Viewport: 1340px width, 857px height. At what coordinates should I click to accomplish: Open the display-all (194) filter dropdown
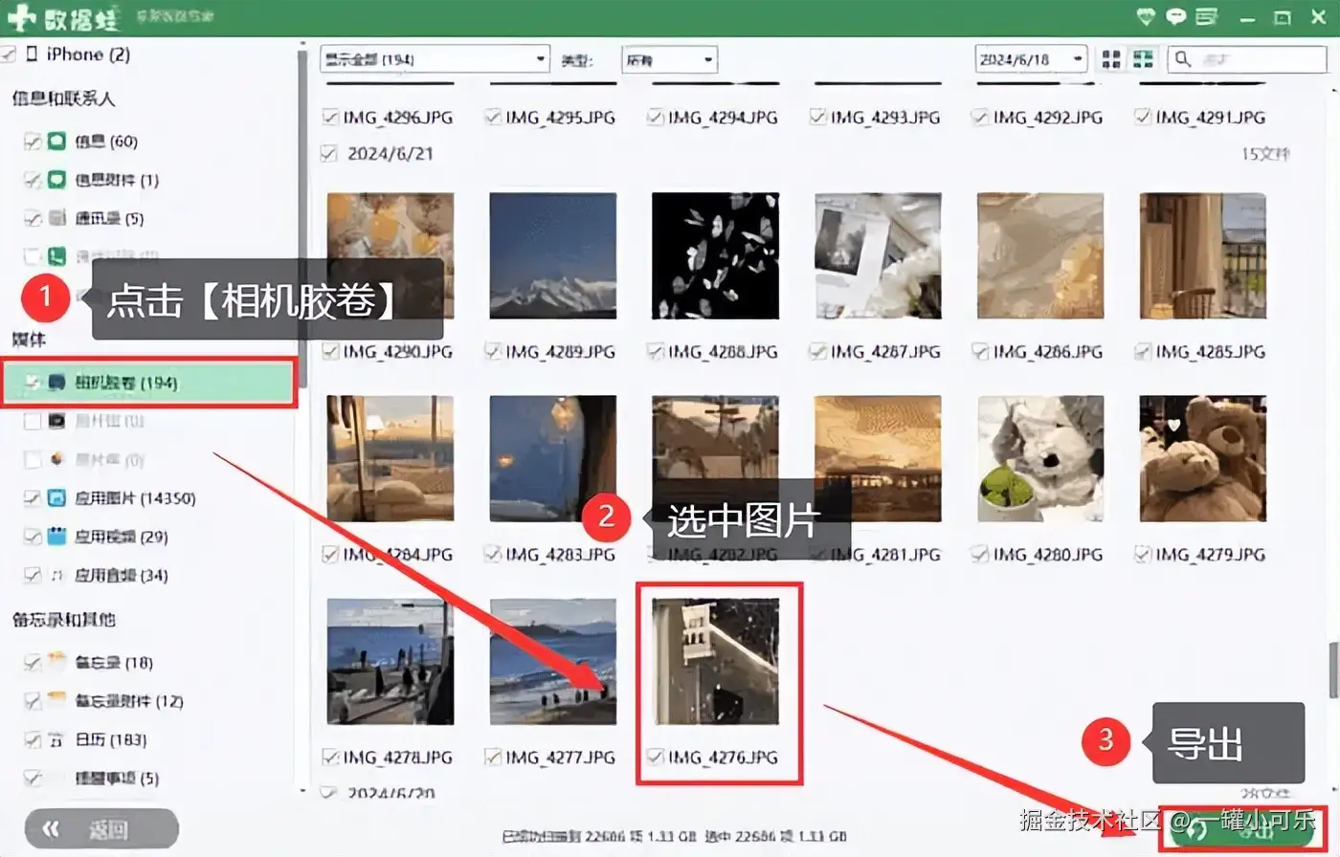click(435, 59)
